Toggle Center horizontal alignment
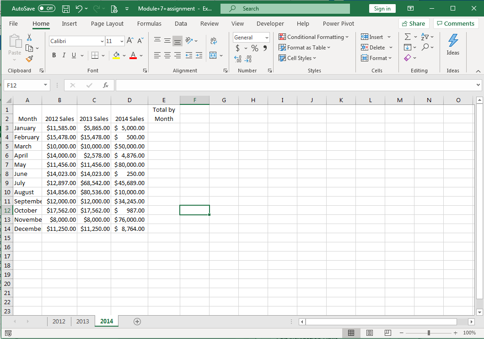484x339 pixels. (x=167, y=55)
